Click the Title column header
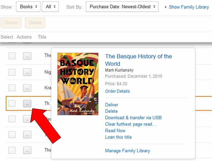The width and height of the screenshot is (212, 161). click(x=42, y=37)
